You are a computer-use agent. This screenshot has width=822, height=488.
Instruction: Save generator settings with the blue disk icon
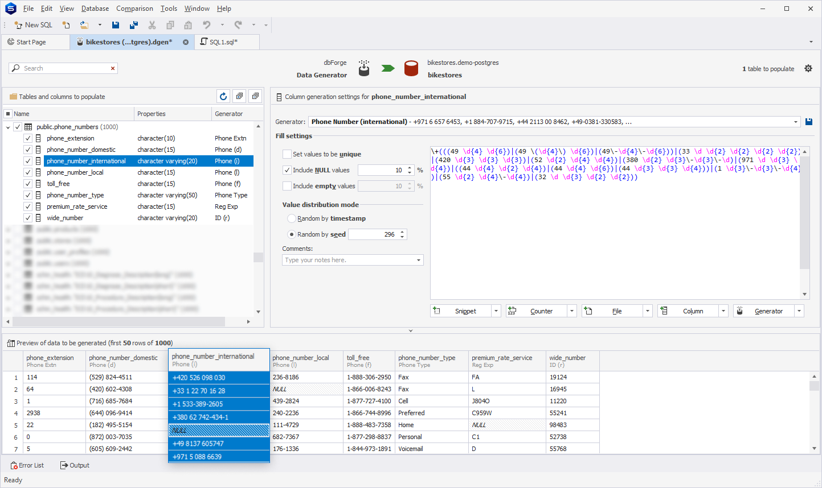[x=809, y=122]
